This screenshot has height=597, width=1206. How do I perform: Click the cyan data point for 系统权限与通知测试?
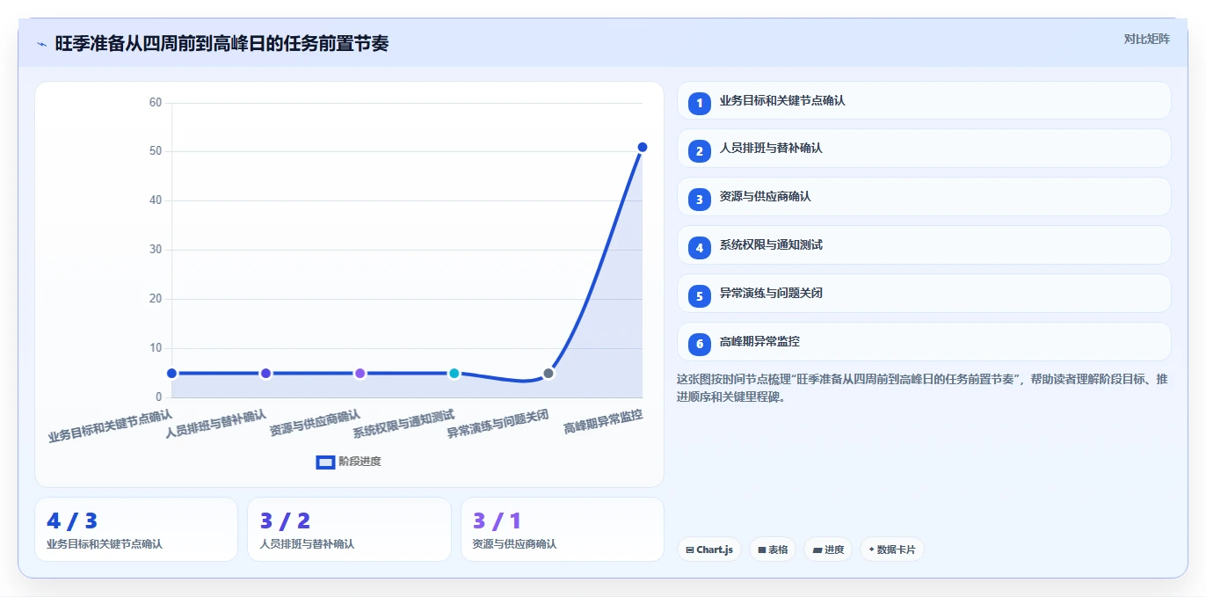(454, 374)
